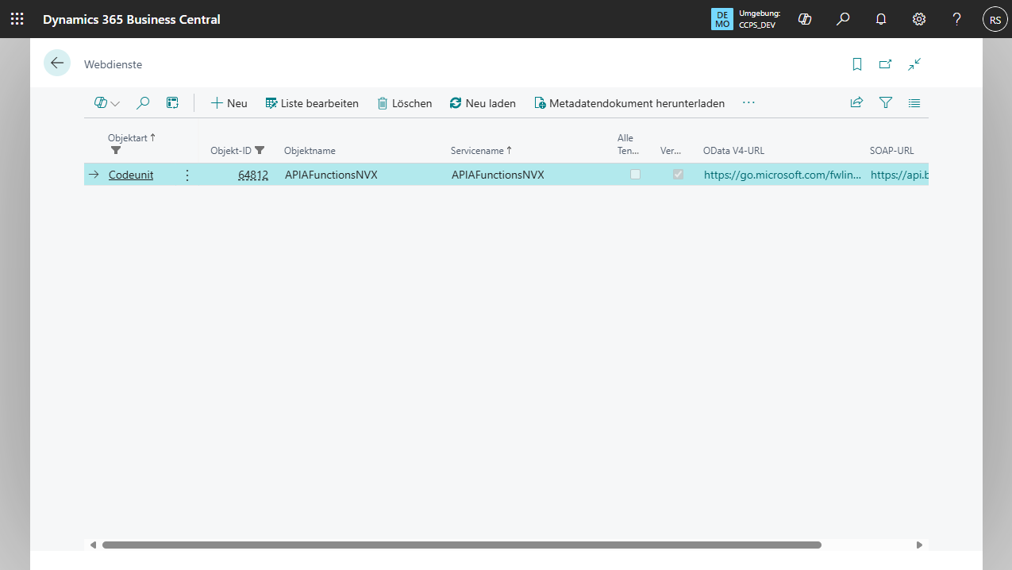Sort by the Objektart column header
The width and height of the screenshot is (1012, 570).
coord(132,138)
